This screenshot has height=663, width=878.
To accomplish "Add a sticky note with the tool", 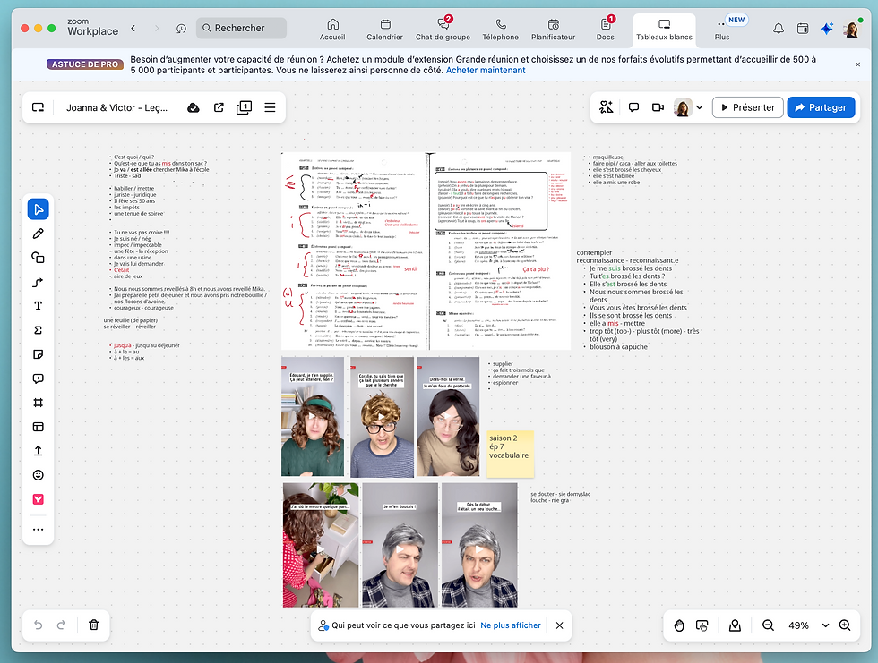I will (x=38, y=354).
